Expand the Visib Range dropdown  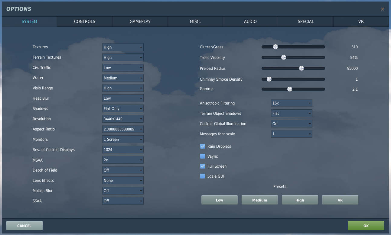pyautogui.click(x=123, y=88)
